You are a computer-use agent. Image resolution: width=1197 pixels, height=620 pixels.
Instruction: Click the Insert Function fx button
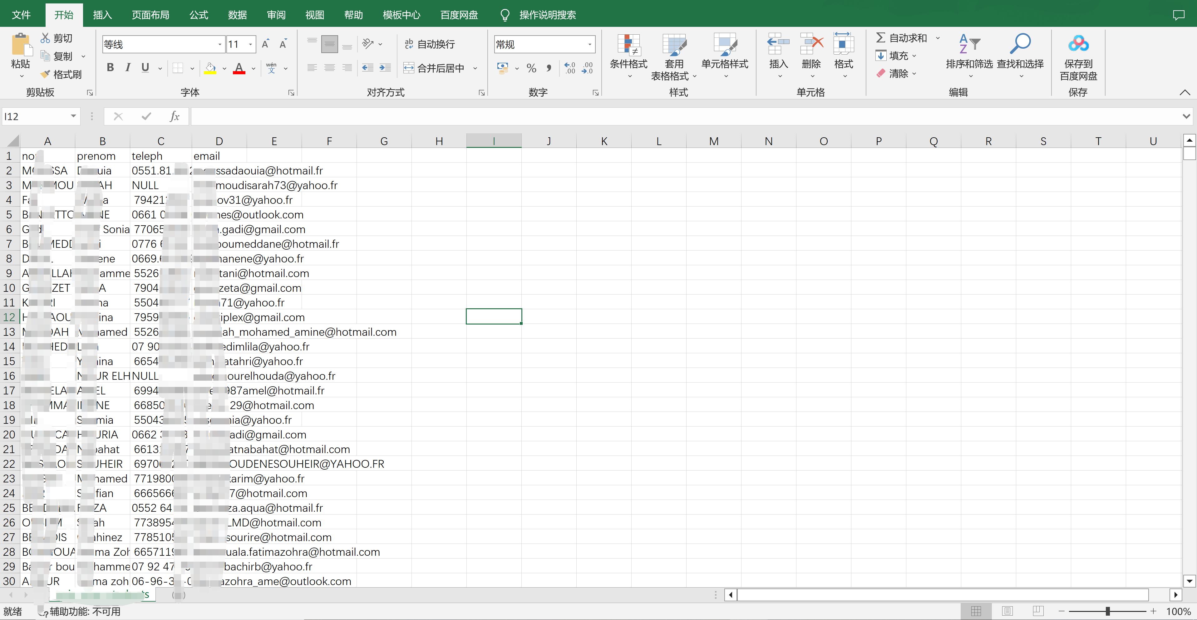pyautogui.click(x=175, y=116)
